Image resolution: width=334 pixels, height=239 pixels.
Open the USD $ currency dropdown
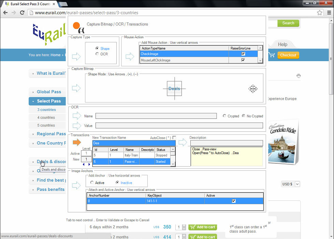click(297, 184)
